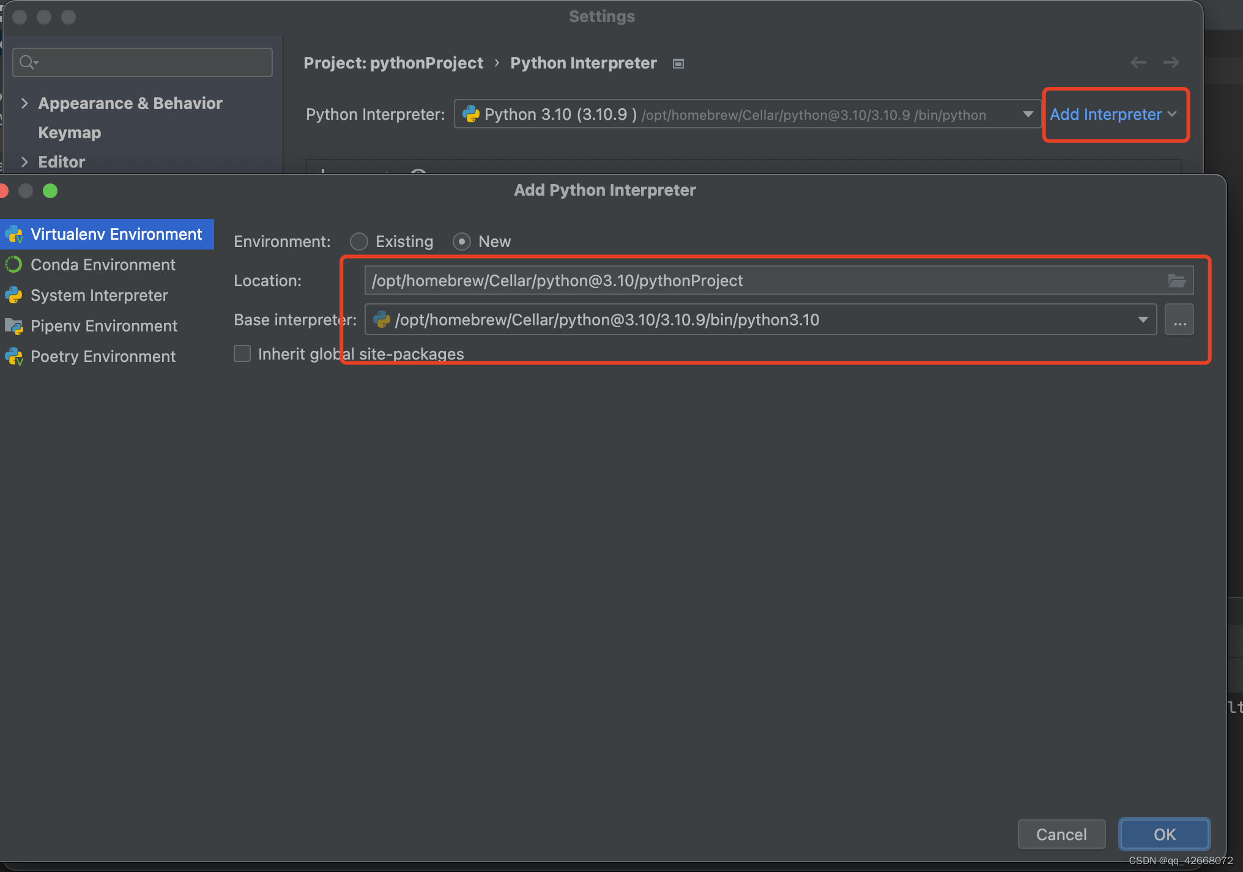1243x872 pixels.
Task: Select the New environment radio button
Action: click(x=462, y=242)
